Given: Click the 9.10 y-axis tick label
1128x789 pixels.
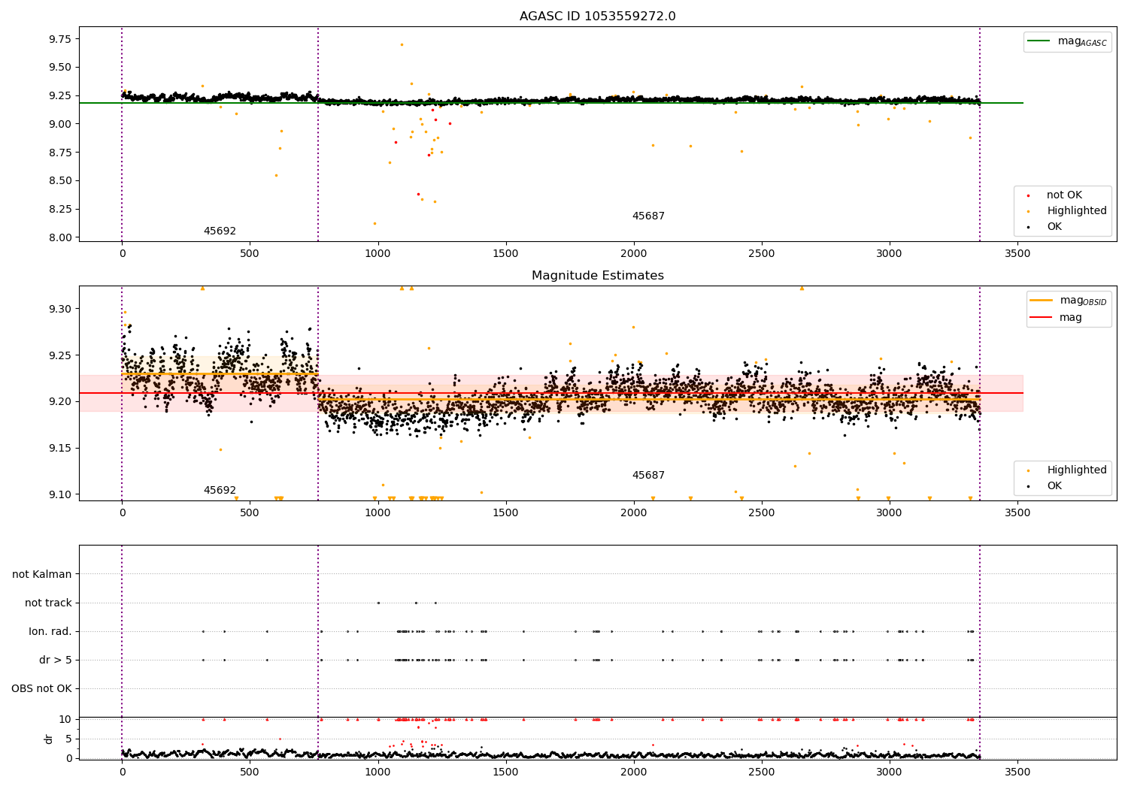Looking at the screenshot, I should 59,495.
